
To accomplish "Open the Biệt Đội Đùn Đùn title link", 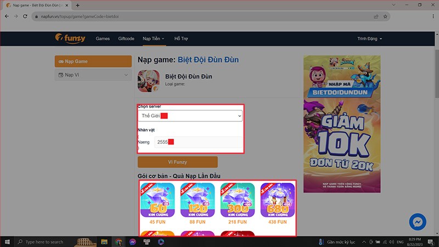I will coord(208,60).
